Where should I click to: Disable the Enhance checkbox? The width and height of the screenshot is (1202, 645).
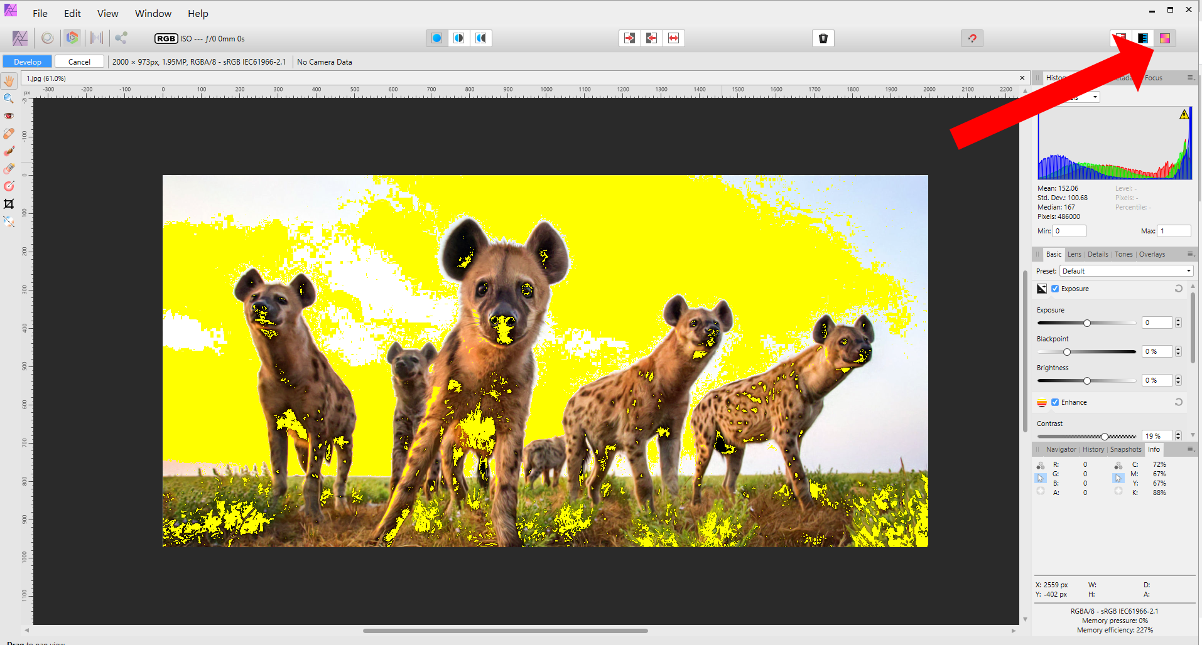[x=1055, y=402]
